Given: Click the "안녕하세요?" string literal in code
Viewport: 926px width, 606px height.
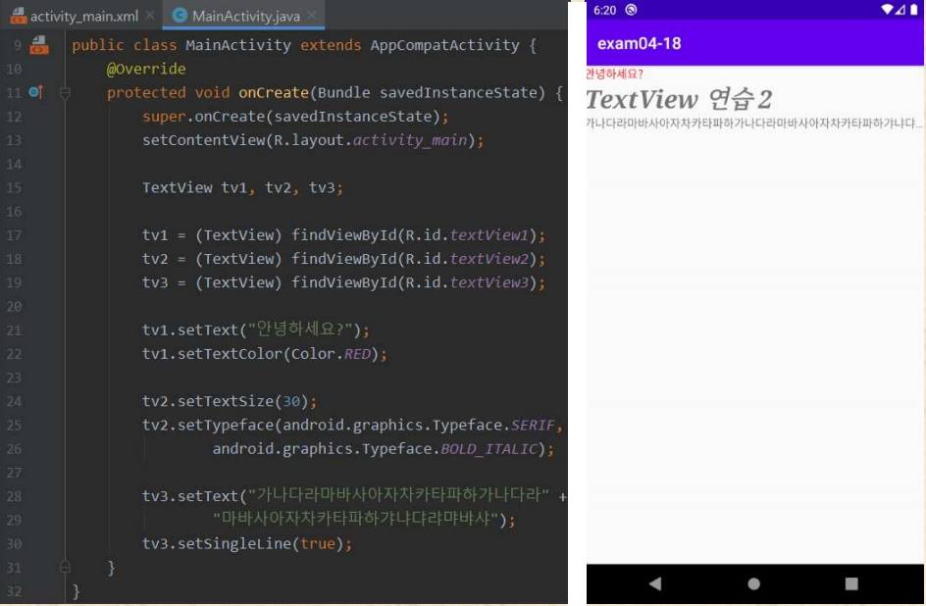Looking at the screenshot, I should [300, 329].
